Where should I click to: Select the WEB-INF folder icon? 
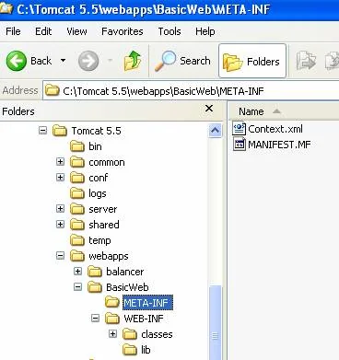point(112,319)
